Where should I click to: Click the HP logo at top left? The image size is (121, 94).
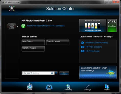pos(12,9)
